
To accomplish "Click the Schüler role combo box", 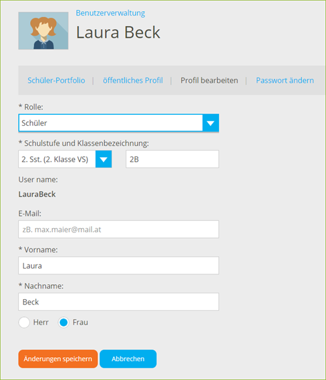I will (119, 123).
